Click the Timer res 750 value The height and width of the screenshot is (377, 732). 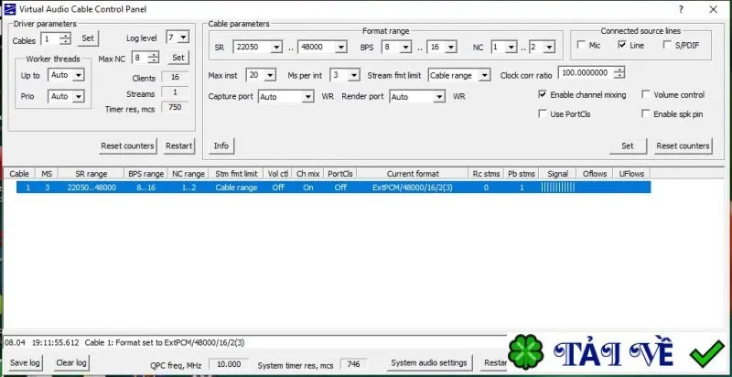click(175, 107)
